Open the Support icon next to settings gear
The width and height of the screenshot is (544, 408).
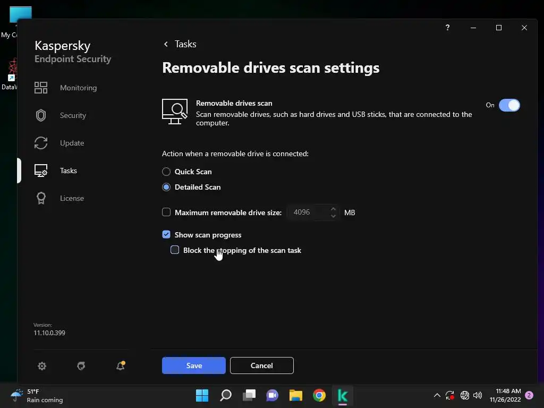click(x=81, y=366)
